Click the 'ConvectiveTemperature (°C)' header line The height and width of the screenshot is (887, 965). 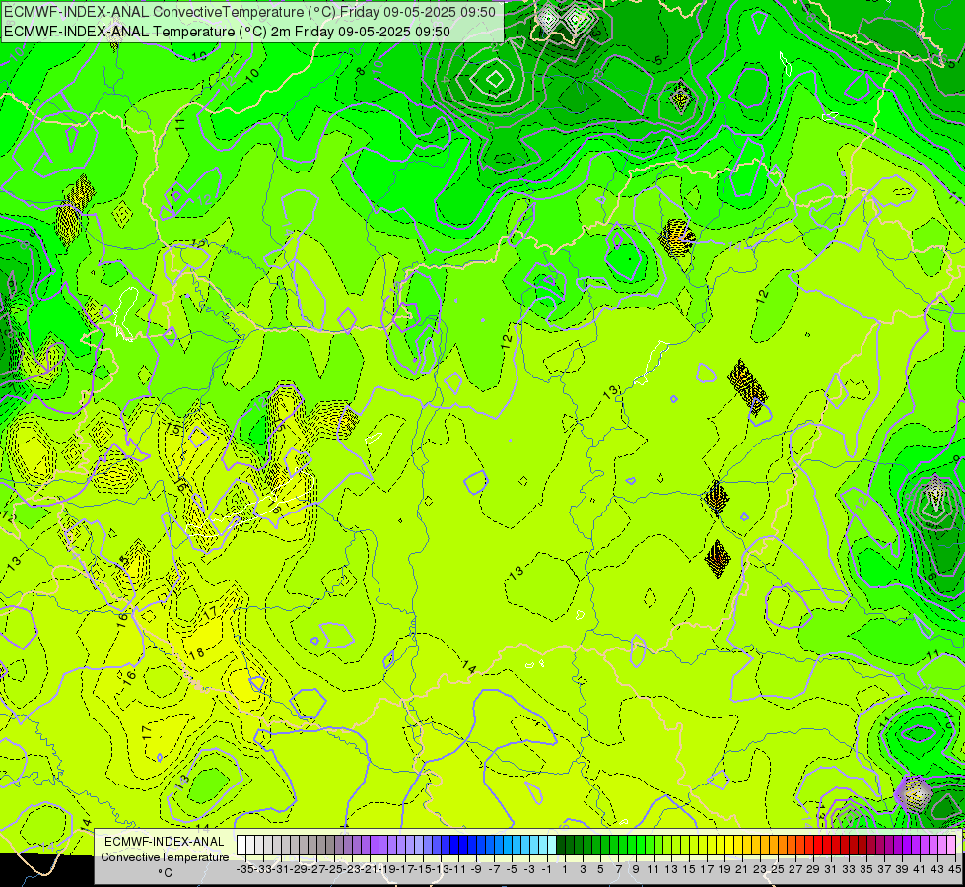[249, 12]
